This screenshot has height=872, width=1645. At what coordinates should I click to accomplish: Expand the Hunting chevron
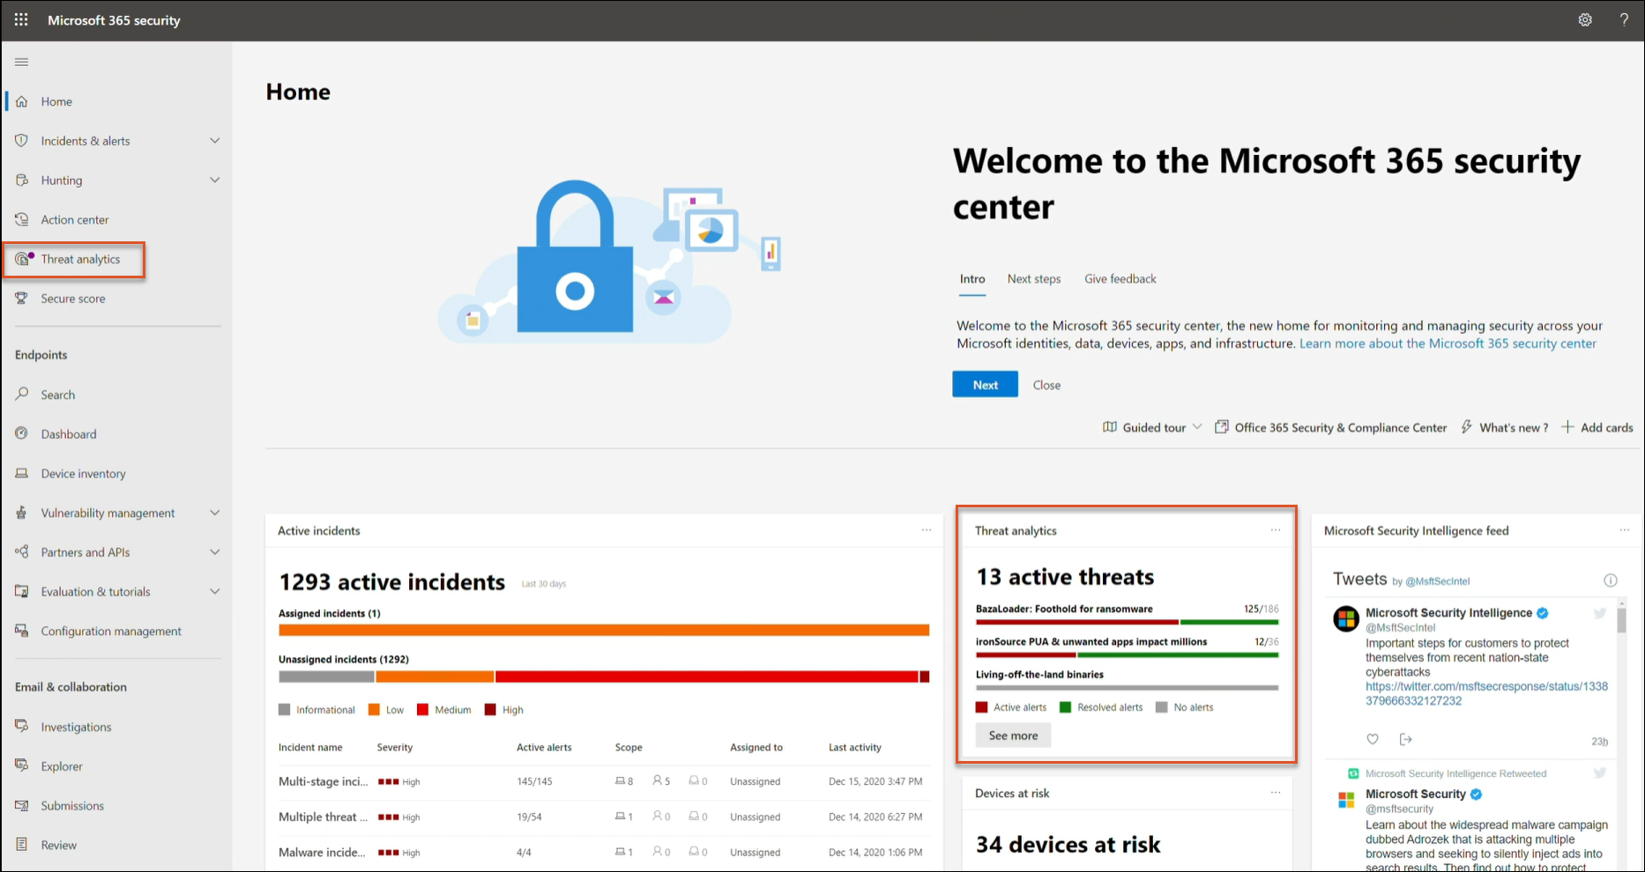coord(215,180)
